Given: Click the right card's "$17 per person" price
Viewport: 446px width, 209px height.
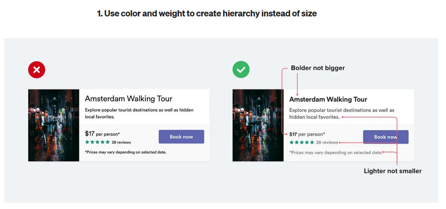Looking at the screenshot, I should click(x=307, y=134).
